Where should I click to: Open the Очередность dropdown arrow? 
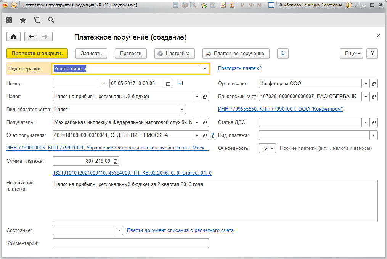272,148
